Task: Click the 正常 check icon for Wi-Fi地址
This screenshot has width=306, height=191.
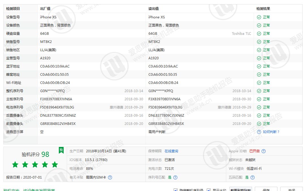Action: pyautogui.click(x=259, y=83)
